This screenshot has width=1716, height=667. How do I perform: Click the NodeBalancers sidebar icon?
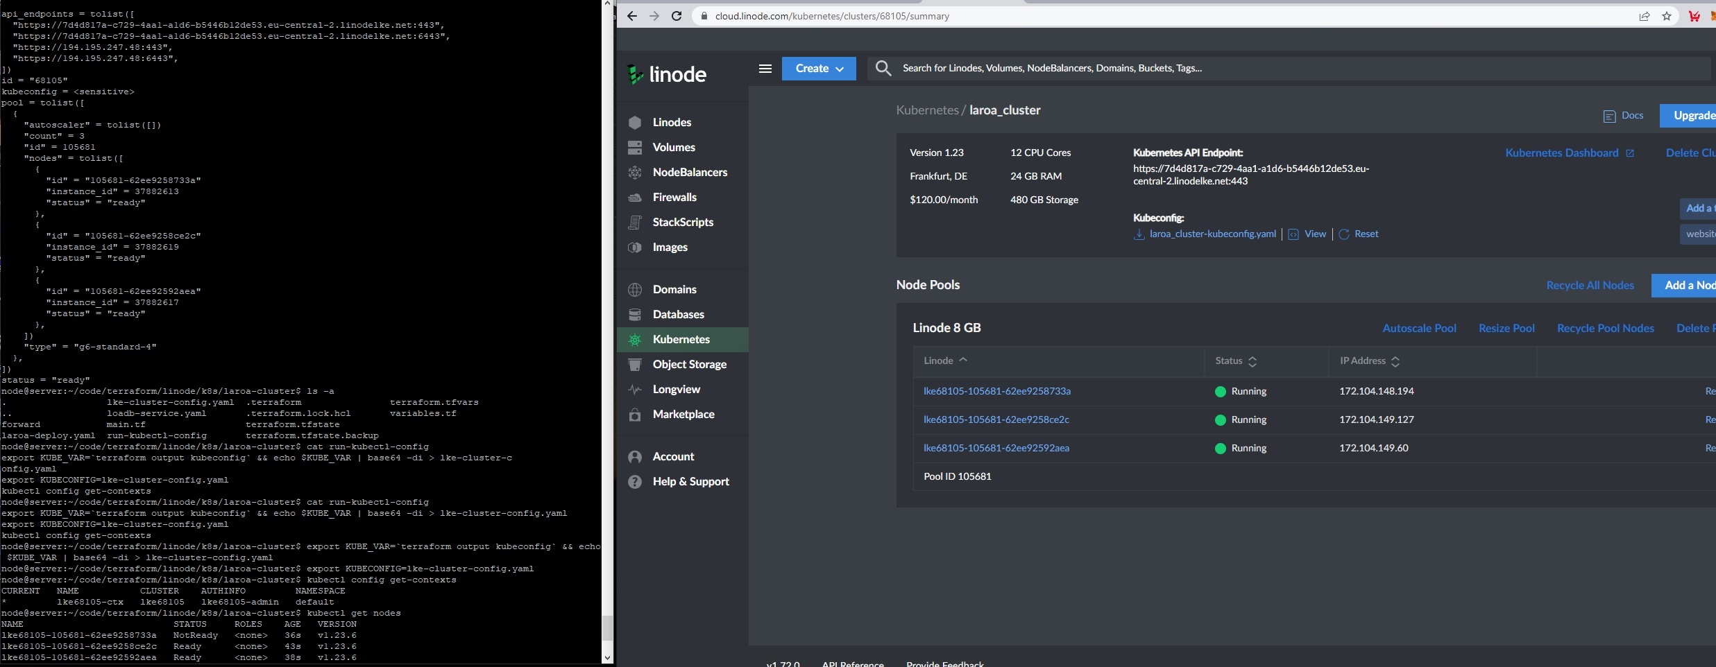pyautogui.click(x=635, y=173)
